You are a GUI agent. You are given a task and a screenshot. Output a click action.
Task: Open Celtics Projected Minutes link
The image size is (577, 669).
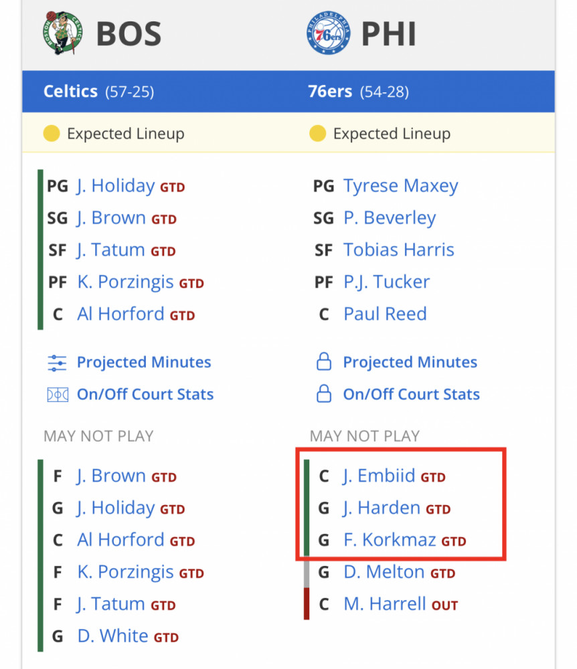click(144, 362)
